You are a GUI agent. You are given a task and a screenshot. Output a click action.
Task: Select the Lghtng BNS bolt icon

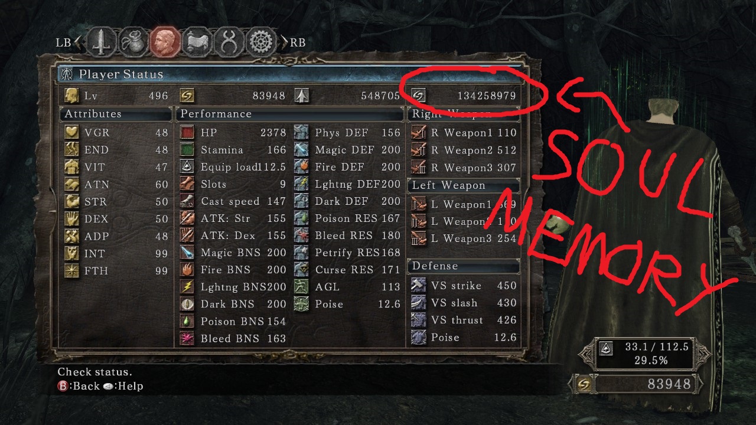(x=187, y=287)
